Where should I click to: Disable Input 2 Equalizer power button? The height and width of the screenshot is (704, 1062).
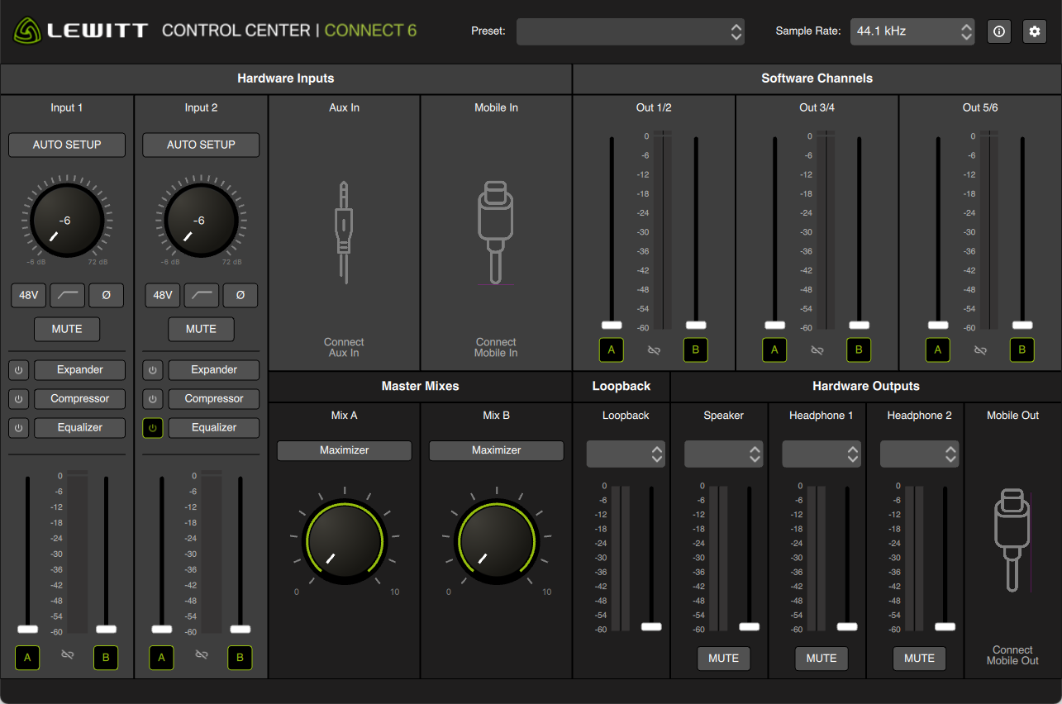(152, 428)
